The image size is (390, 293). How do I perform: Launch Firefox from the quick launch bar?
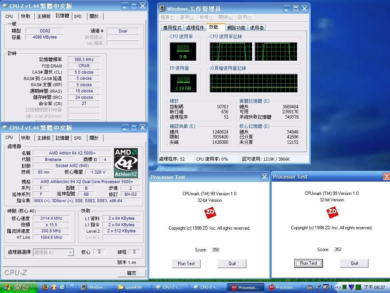click(45, 287)
